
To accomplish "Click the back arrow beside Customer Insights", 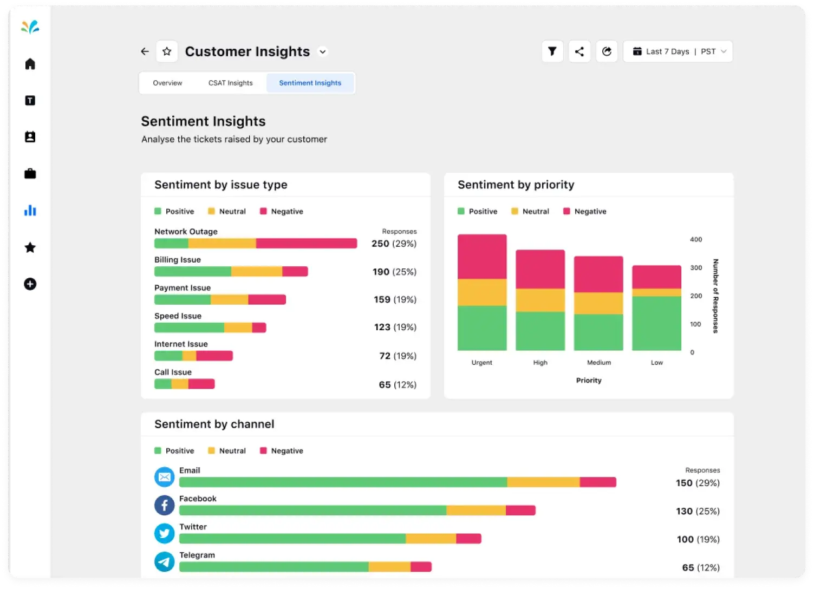I will tap(144, 51).
